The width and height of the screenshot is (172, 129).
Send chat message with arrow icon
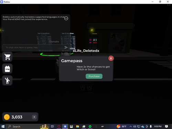tap(66, 47)
